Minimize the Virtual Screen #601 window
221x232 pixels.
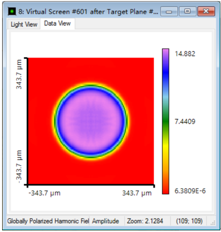click(169, 12)
